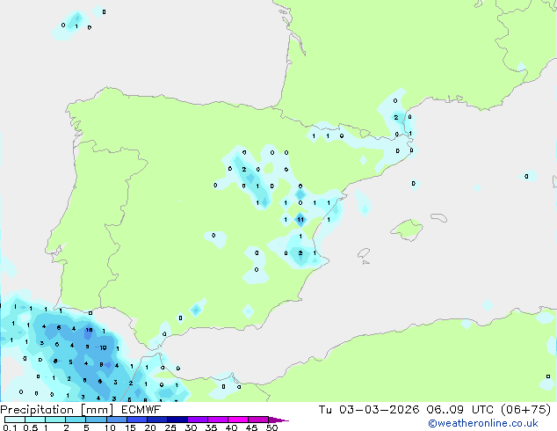Click the Menorca island outline

click(439, 217)
